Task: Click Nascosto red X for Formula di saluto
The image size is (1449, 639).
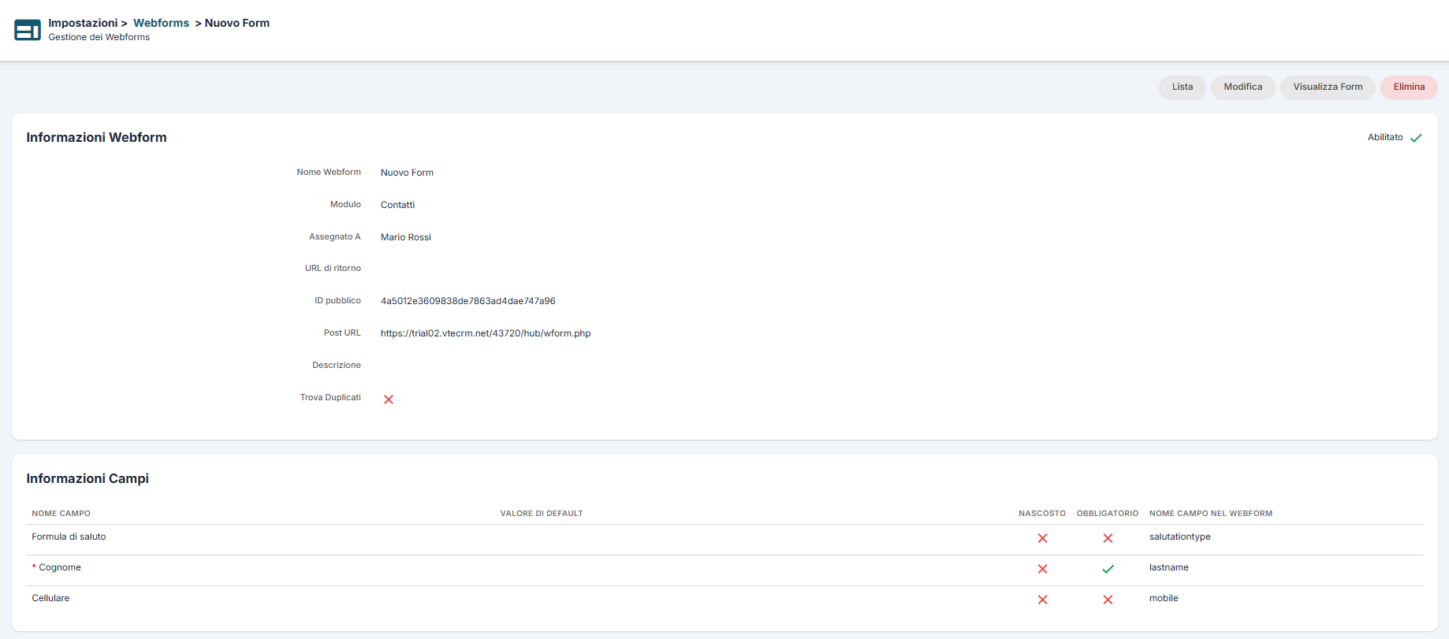Action: pos(1042,538)
